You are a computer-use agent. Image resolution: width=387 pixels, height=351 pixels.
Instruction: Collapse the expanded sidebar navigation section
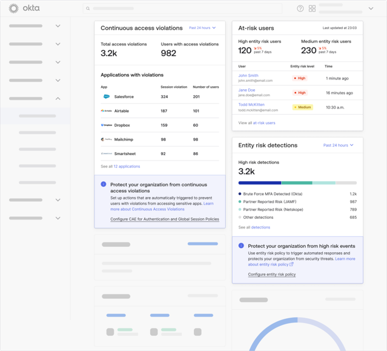[58, 98]
